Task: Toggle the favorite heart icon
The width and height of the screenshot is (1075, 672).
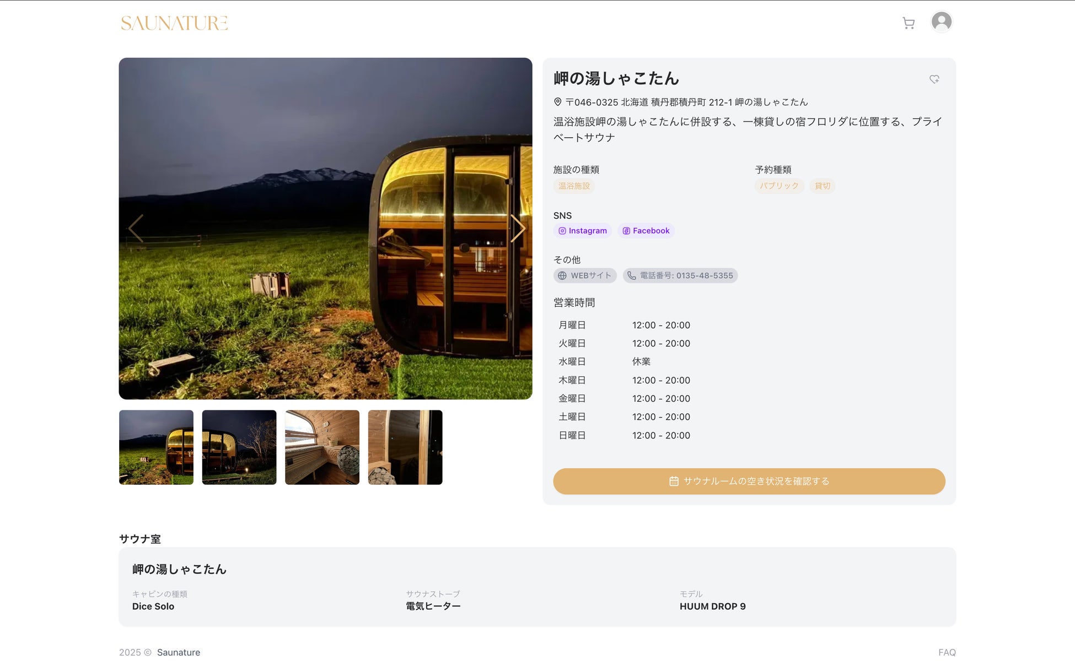Action: 934,79
